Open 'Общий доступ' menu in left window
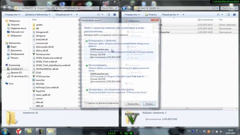 click(64, 15)
